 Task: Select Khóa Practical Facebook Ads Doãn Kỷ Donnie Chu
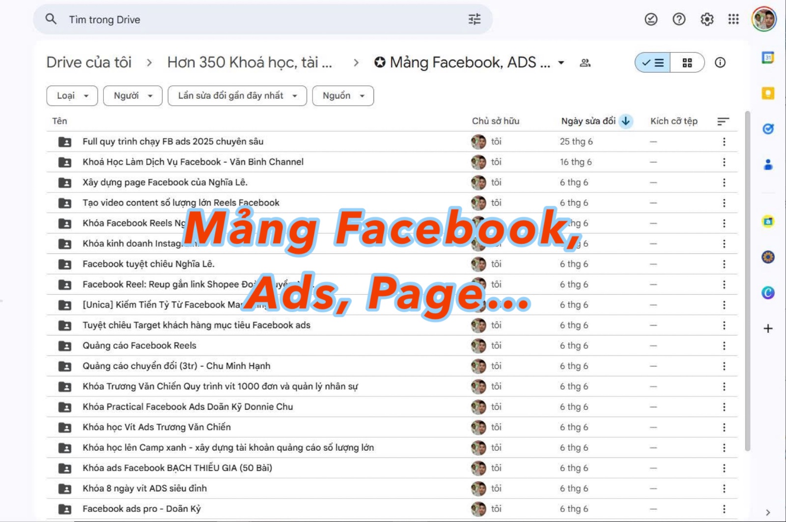(x=392, y=406)
